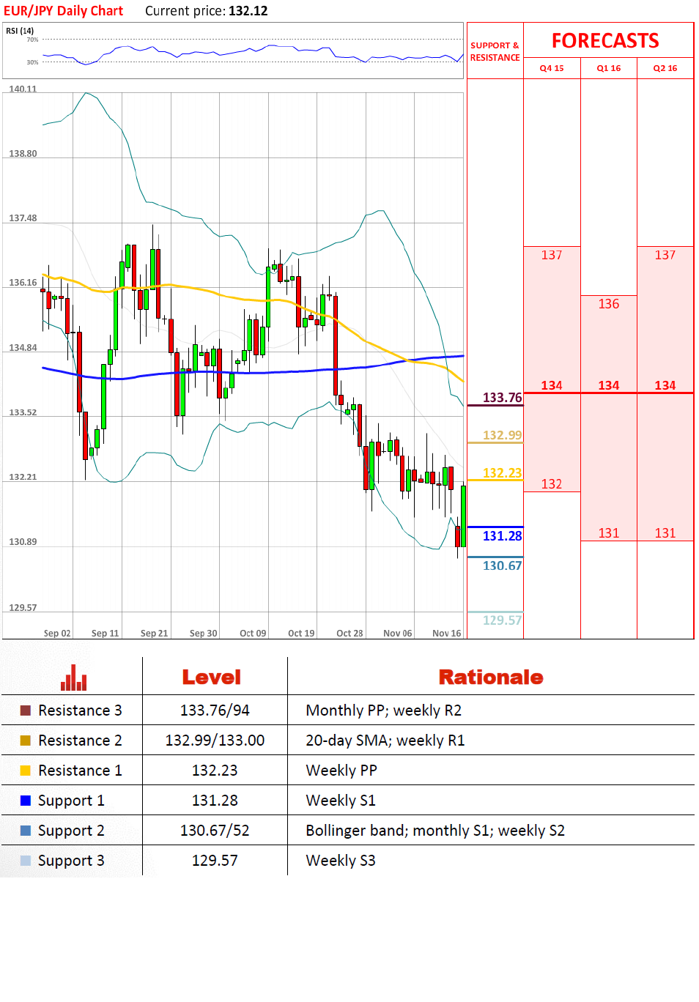
Task: Click the Nov 16 date axis label
Action: point(446,634)
